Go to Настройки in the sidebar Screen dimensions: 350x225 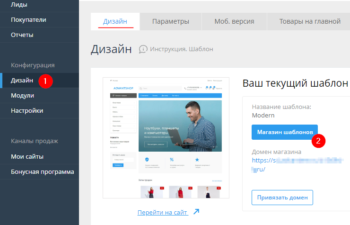point(27,111)
